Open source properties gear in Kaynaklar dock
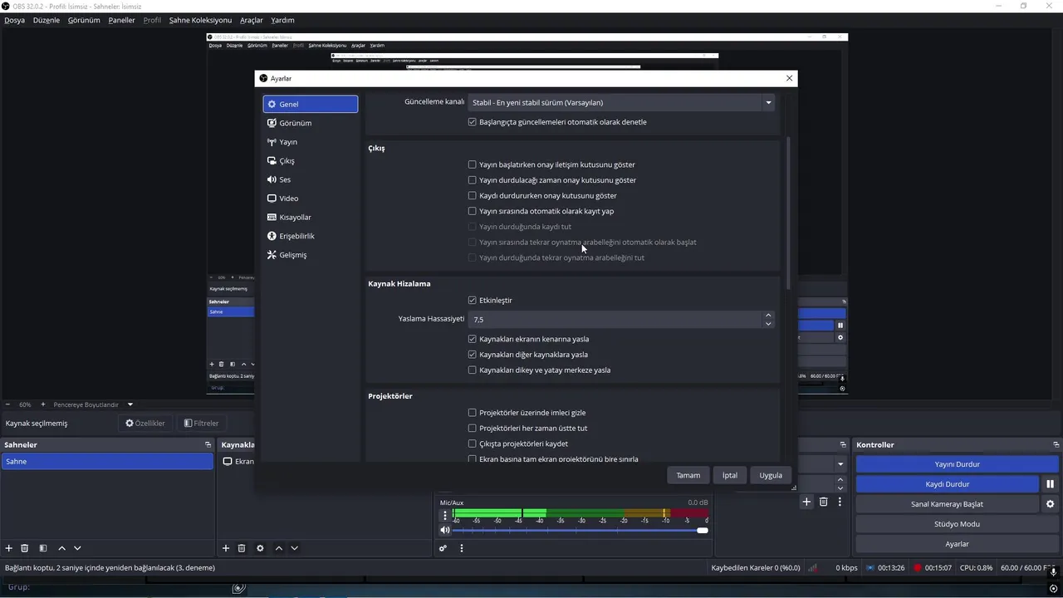 click(260, 548)
